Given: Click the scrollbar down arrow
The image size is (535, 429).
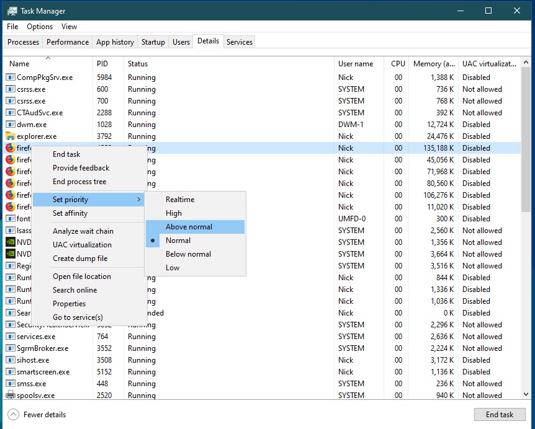Looking at the screenshot, I should click(526, 394).
